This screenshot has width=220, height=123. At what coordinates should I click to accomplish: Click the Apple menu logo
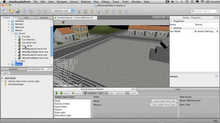[4, 2]
